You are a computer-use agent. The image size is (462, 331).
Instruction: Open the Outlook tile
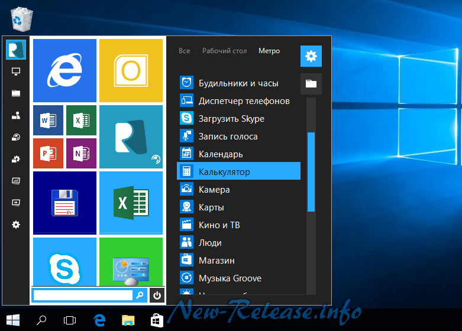coord(131,71)
